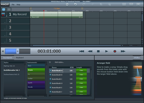Sort loops by BPM column
Image resolution: width=144 pixels, height=103 pixels.
(72, 67)
